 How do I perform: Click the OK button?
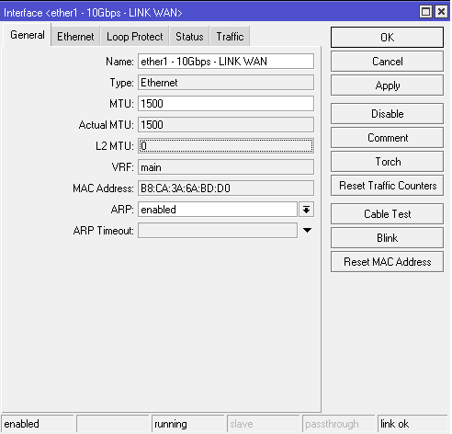(387, 38)
